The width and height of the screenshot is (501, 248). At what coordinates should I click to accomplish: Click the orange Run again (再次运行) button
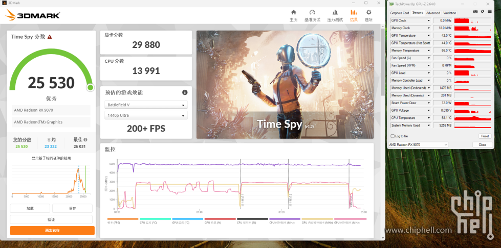52,231
